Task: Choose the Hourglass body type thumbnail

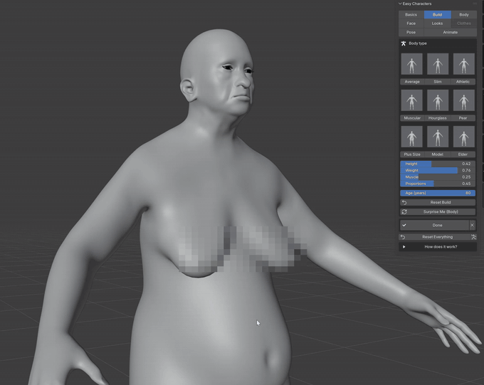Action: pos(438,100)
